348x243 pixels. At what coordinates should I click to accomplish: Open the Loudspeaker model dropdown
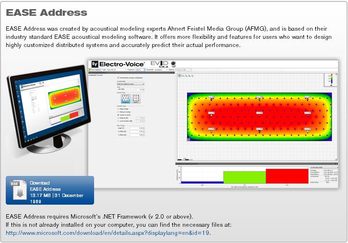click(131, 84)
